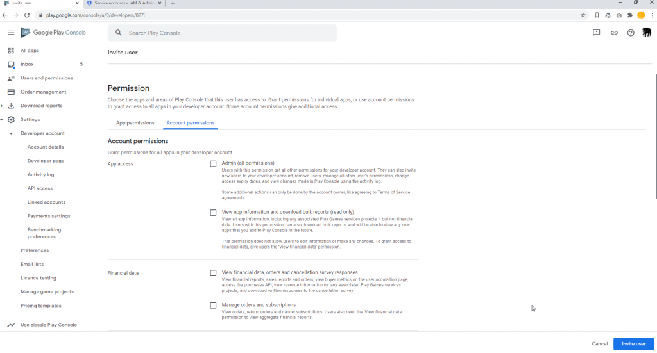This screenshot has height=353, width=657.
Task: Open the account avatar menu
Action: (x=647, y=32)
